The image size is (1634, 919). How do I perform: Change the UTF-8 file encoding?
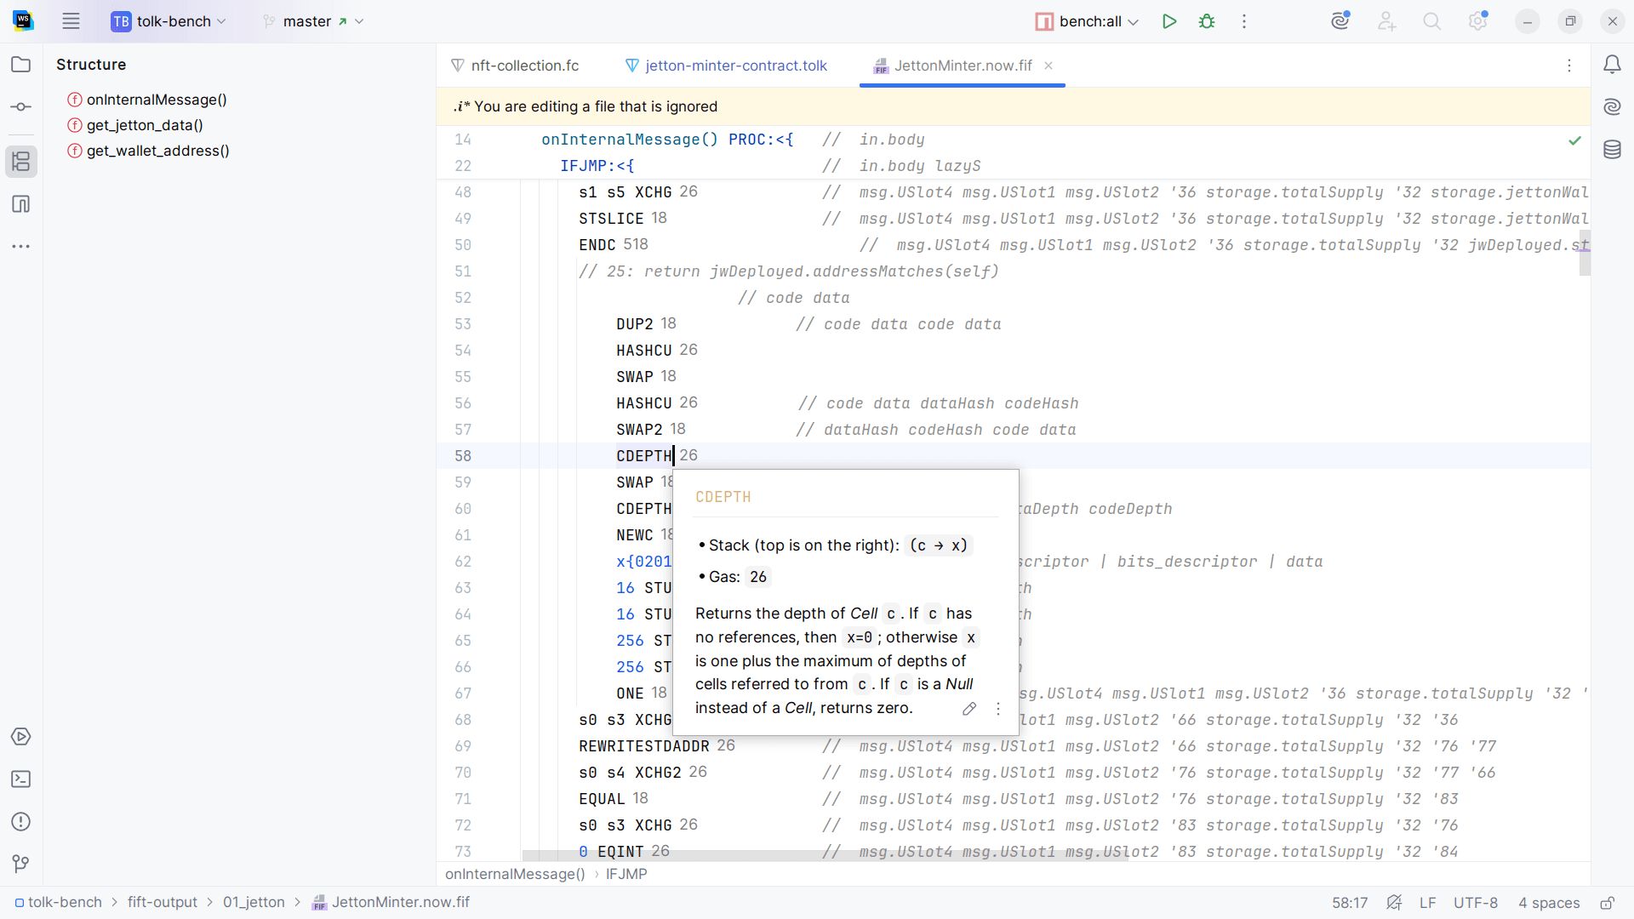pos(1476,903)
